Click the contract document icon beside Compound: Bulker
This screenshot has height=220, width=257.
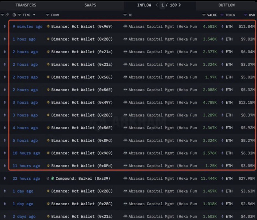pyautogui.click(x=48, y=178)
